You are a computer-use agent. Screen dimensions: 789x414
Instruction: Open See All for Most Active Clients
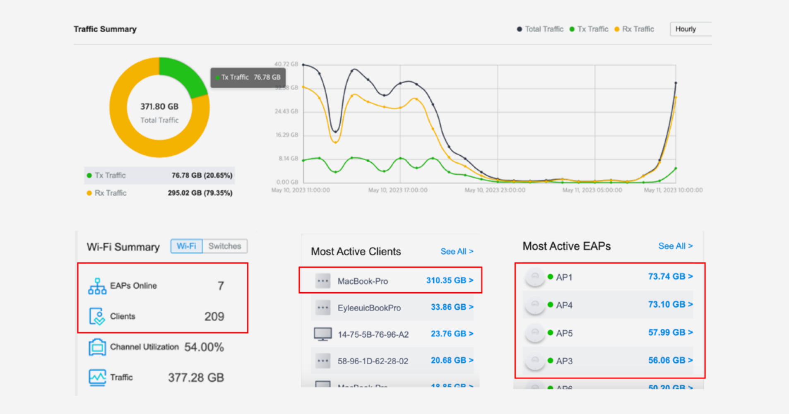click(x=456, y=251)
